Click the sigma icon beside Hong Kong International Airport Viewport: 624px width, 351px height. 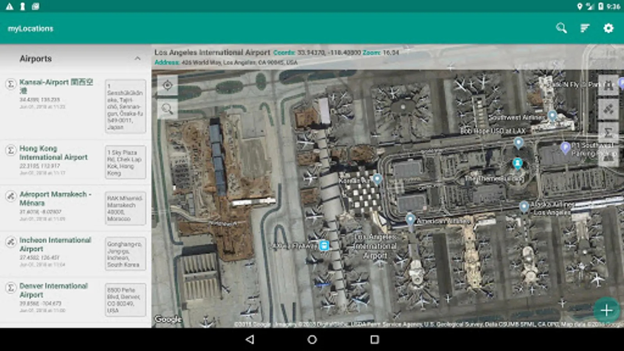11,150
